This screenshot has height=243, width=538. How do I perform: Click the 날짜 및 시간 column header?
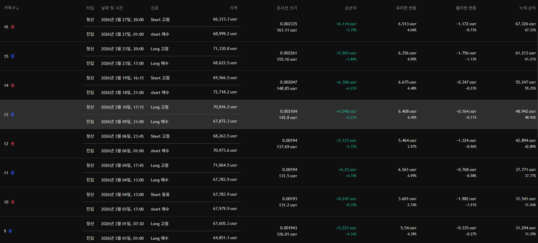point(112,8)
